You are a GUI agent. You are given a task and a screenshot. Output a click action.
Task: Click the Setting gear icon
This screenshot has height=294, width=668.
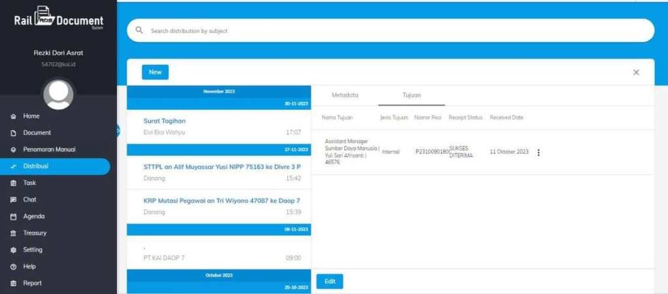pyautogui.click(x=13, y=250)
